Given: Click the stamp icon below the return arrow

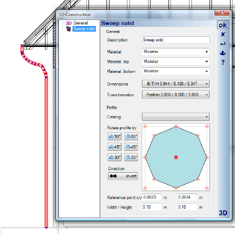Looking at the screenshot, I should (222, 53).
